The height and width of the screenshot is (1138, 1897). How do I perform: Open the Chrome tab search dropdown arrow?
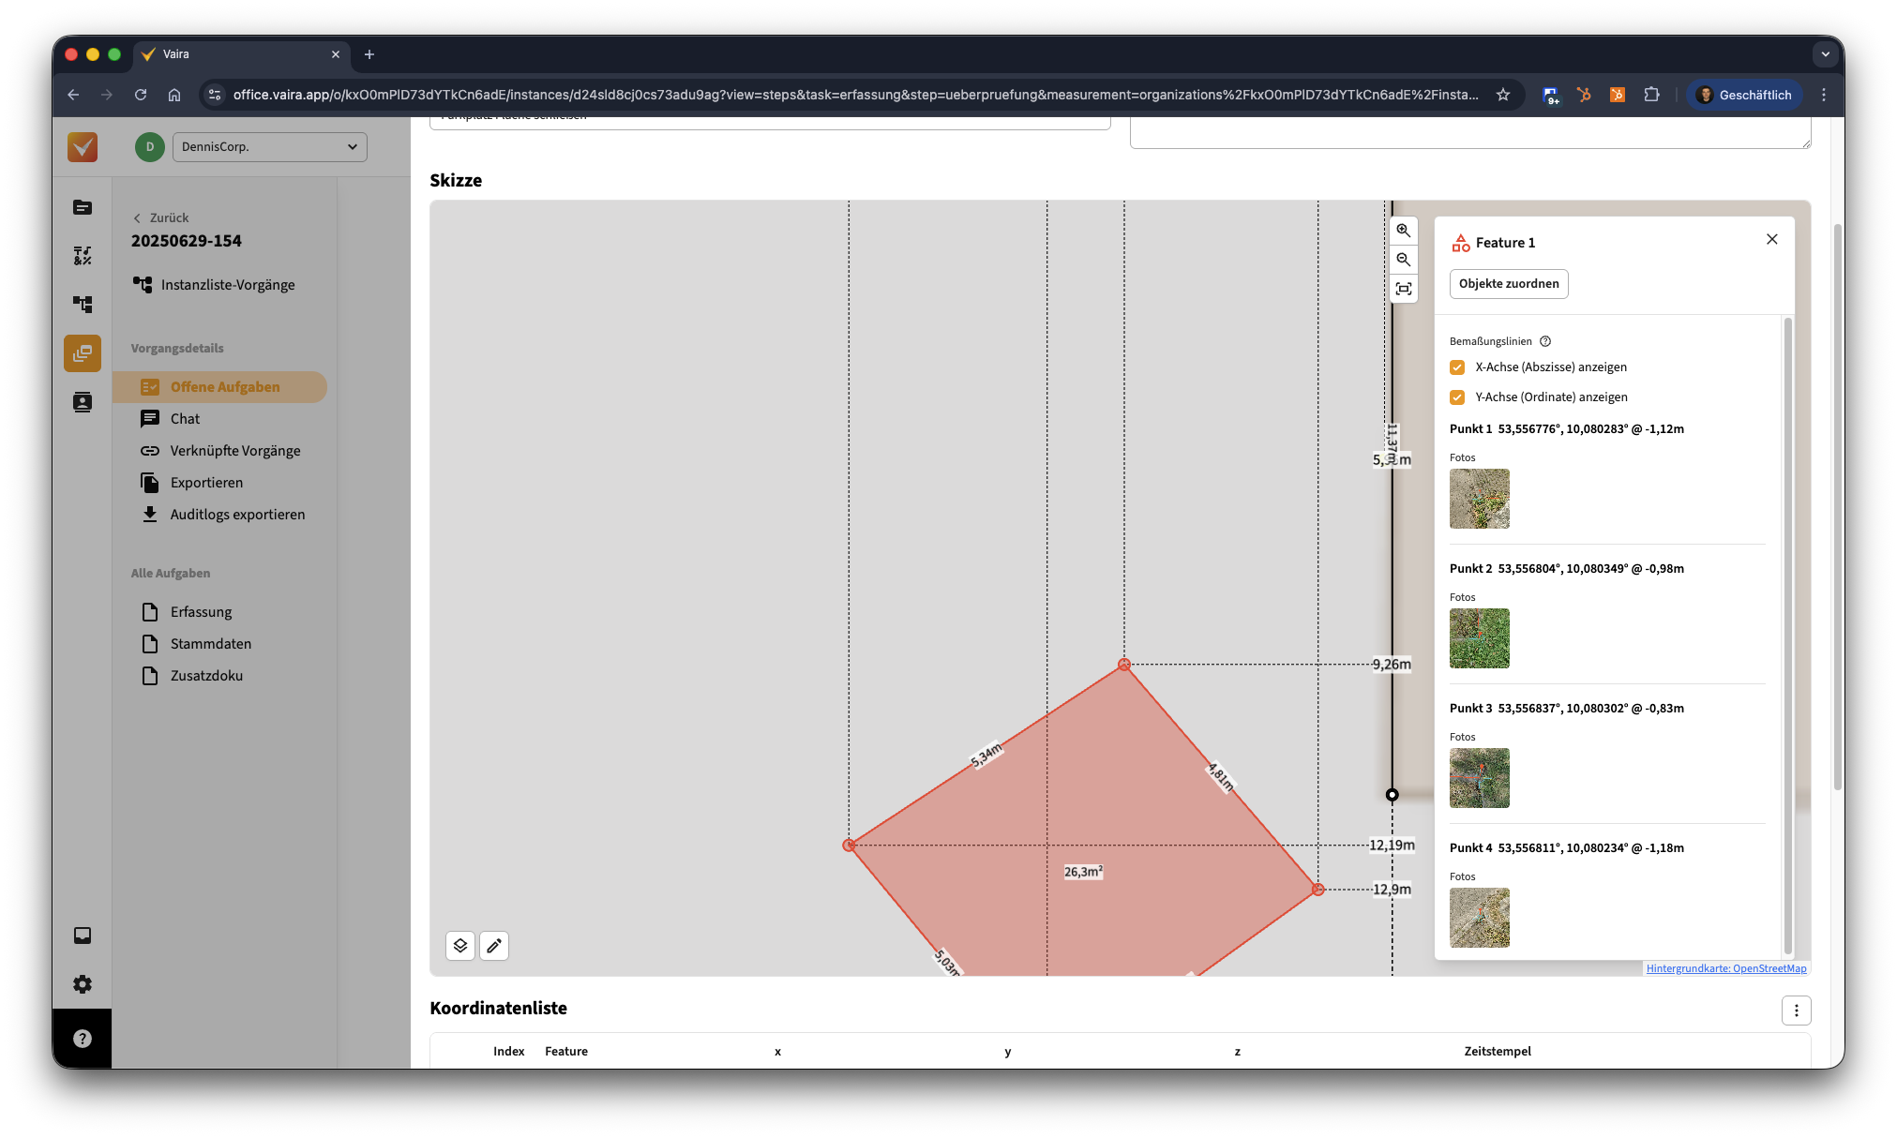click(1825, 54)
